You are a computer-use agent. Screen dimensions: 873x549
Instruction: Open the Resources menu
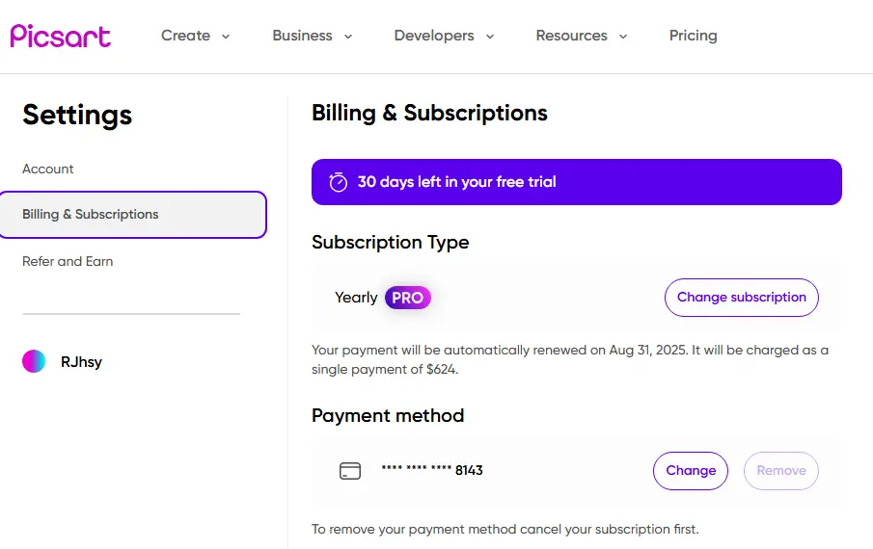point(571,36)
